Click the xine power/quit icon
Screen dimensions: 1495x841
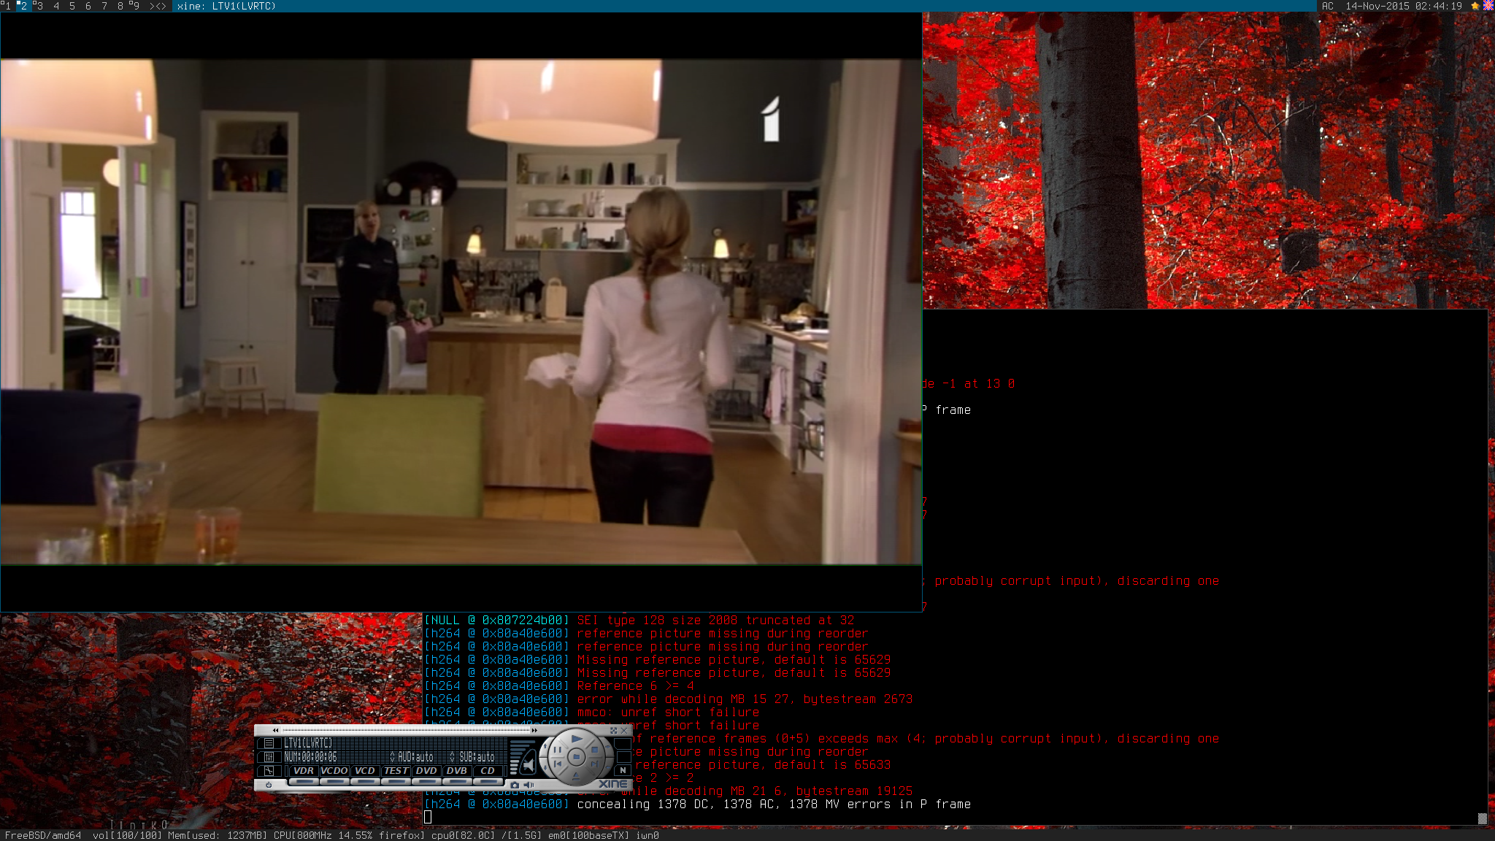(269, 785)
